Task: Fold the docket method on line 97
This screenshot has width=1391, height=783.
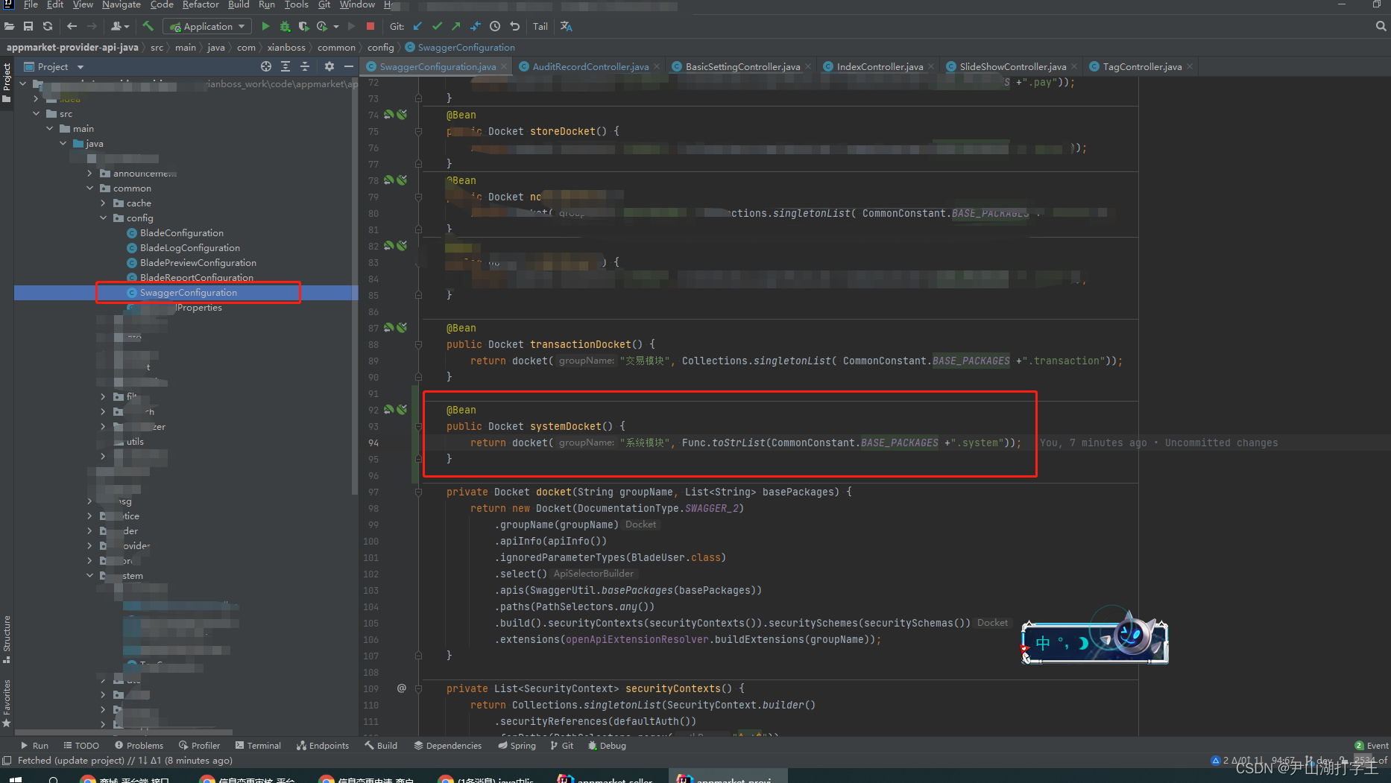Action: (418, 492)
